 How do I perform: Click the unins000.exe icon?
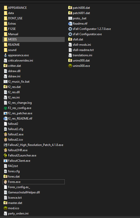[70, 66]
